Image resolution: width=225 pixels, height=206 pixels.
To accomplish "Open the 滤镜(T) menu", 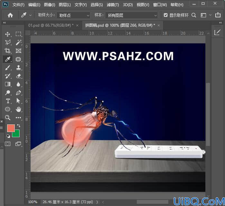I will tap(113, 5).
